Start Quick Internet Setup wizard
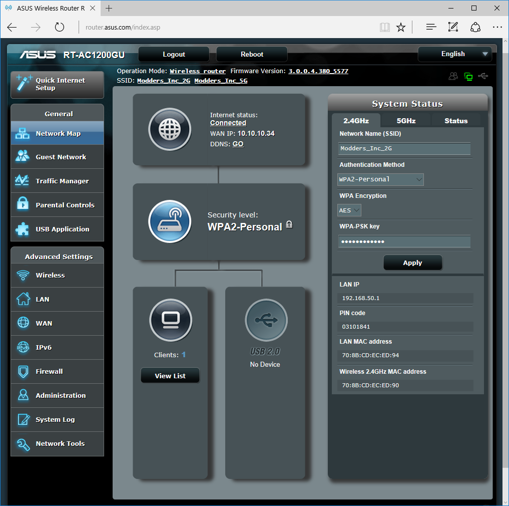Screen dimensions: 509x506 click(57, 85)
